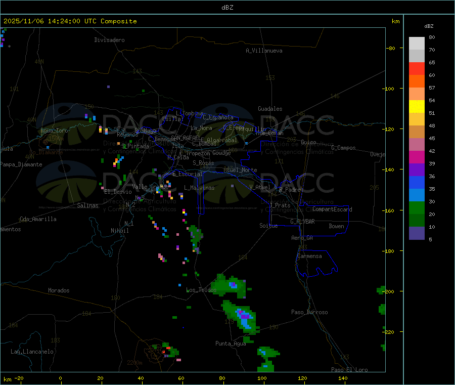455x385 pixels.
Task: Click the Soitue label
Action: (x=269, y=226)
